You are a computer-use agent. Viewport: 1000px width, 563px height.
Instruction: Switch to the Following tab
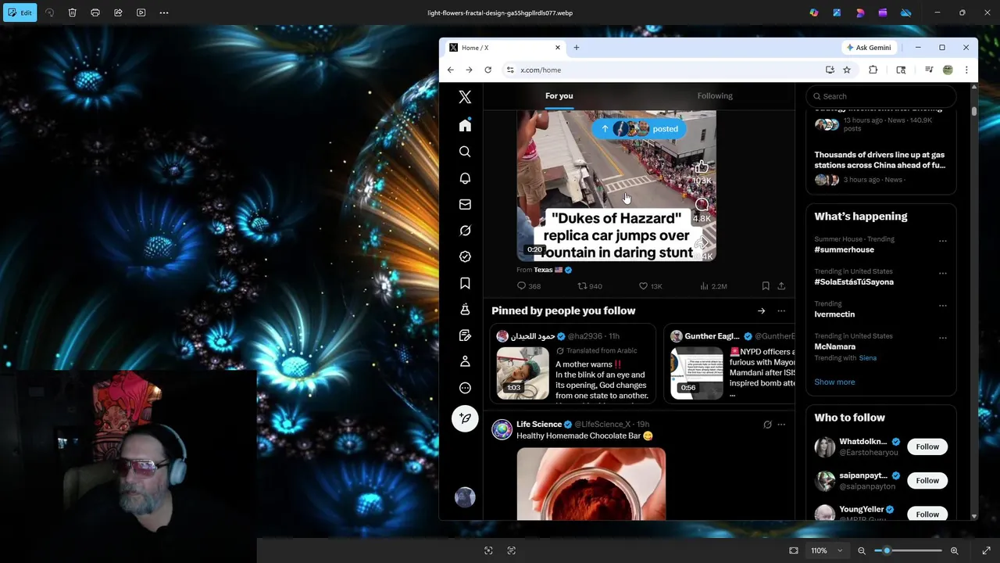pos(715,95)
